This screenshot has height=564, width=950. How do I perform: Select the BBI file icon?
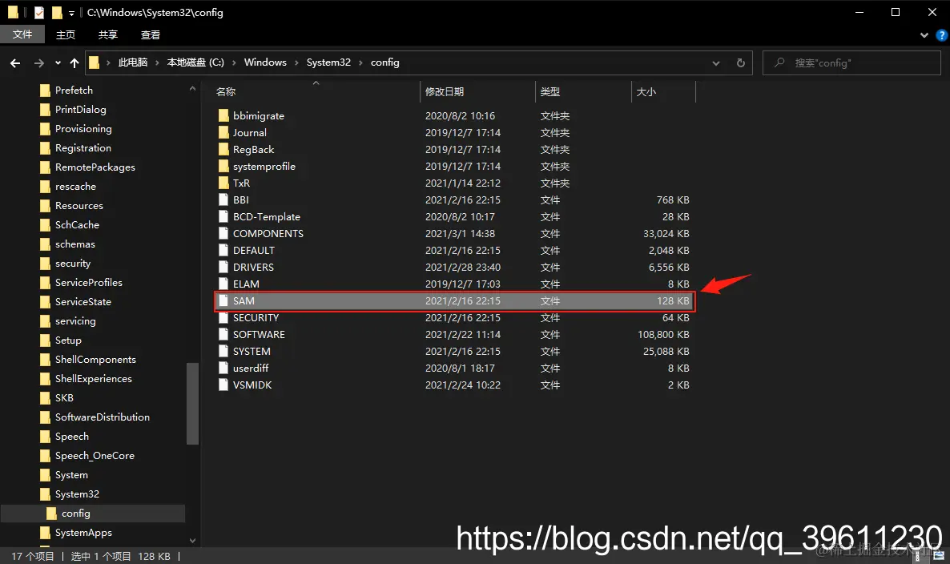pos(223,200)
